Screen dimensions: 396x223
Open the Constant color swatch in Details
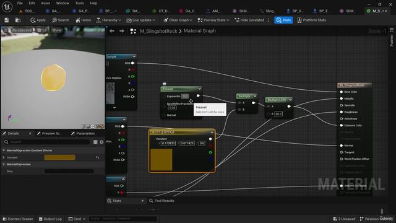click(x=59, y=157)
